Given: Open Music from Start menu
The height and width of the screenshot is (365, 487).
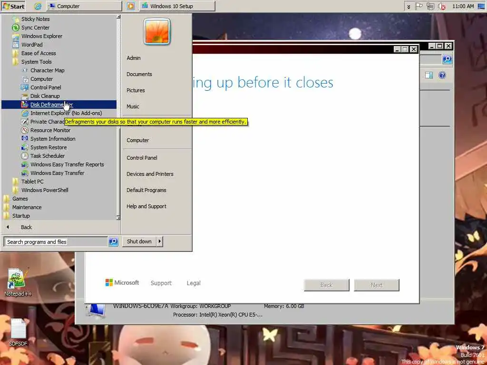Looking at the screenshot, I should (x=133, y=106).
